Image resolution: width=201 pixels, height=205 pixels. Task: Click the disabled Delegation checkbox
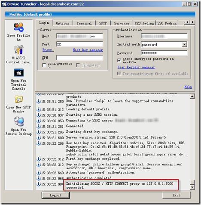tap(78, 65)
